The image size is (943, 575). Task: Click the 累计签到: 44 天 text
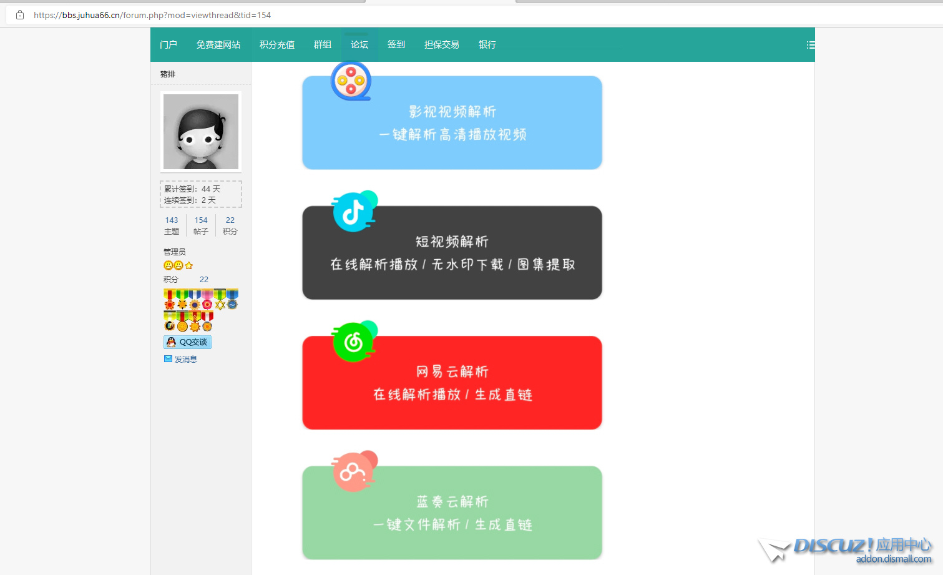pos(192,189)
